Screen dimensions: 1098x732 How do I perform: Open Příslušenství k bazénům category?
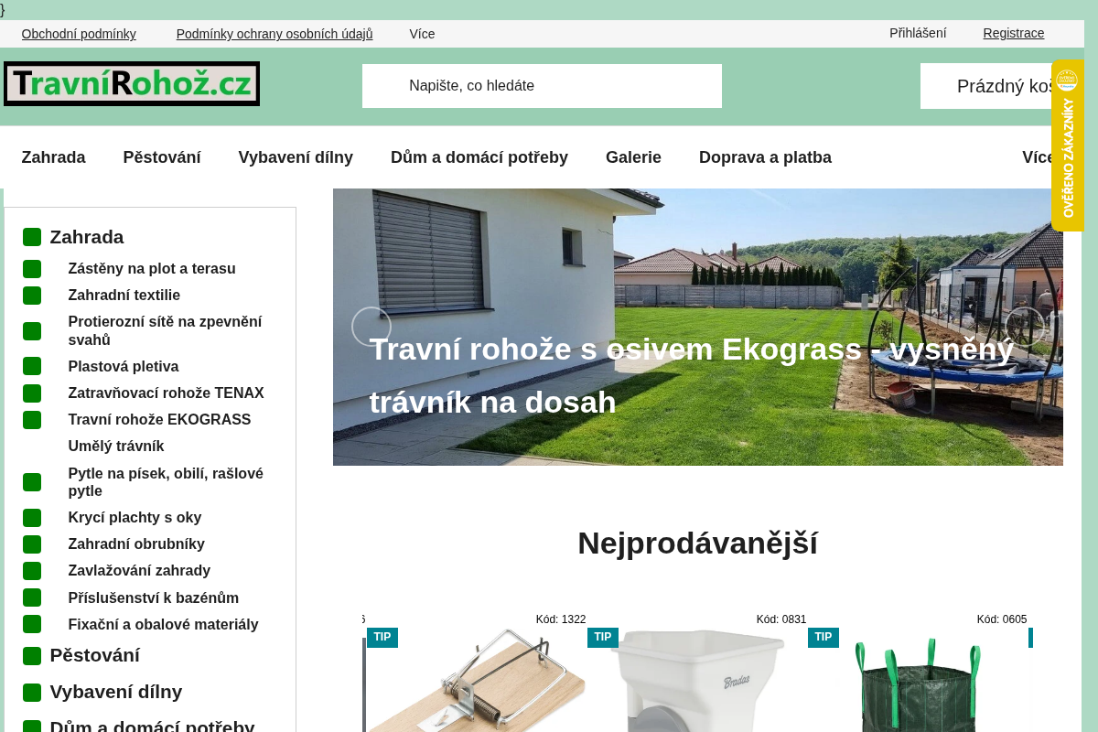click(154, 598)
